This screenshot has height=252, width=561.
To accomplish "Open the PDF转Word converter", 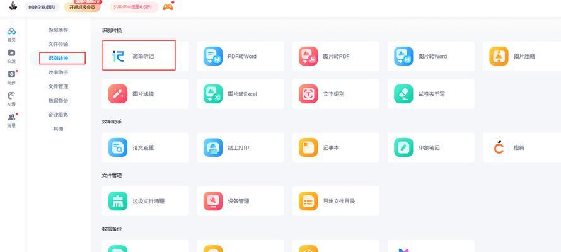I will [240, 56].
